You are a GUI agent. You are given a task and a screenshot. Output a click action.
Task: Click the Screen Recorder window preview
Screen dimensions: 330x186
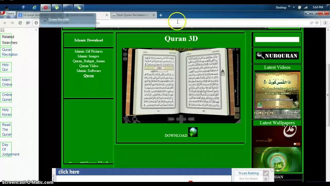68,20
